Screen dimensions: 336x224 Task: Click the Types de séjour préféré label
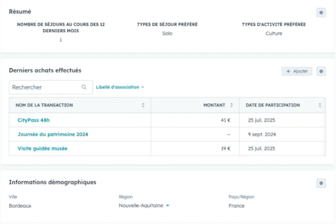(168, 25)
